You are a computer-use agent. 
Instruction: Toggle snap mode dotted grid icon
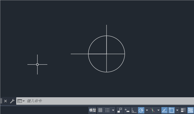tap(107, 110)
